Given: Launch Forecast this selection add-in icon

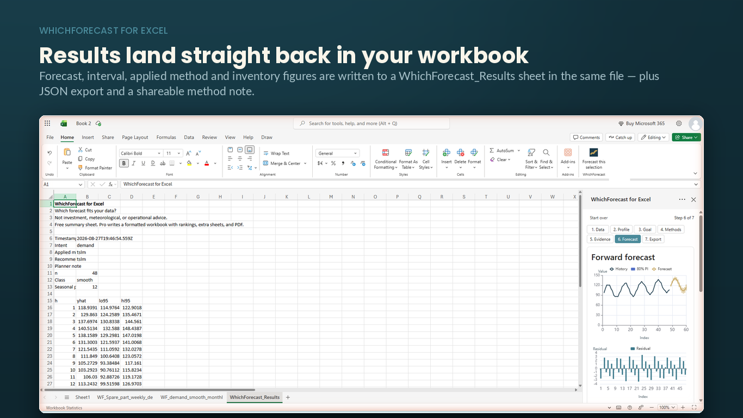Looking at the screenshot, I should (594, 152).
